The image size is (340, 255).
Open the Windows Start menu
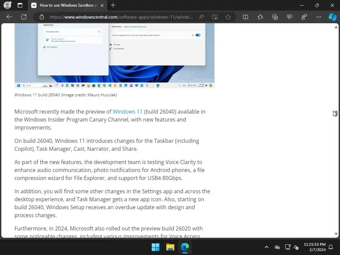(x=155, y=247)
